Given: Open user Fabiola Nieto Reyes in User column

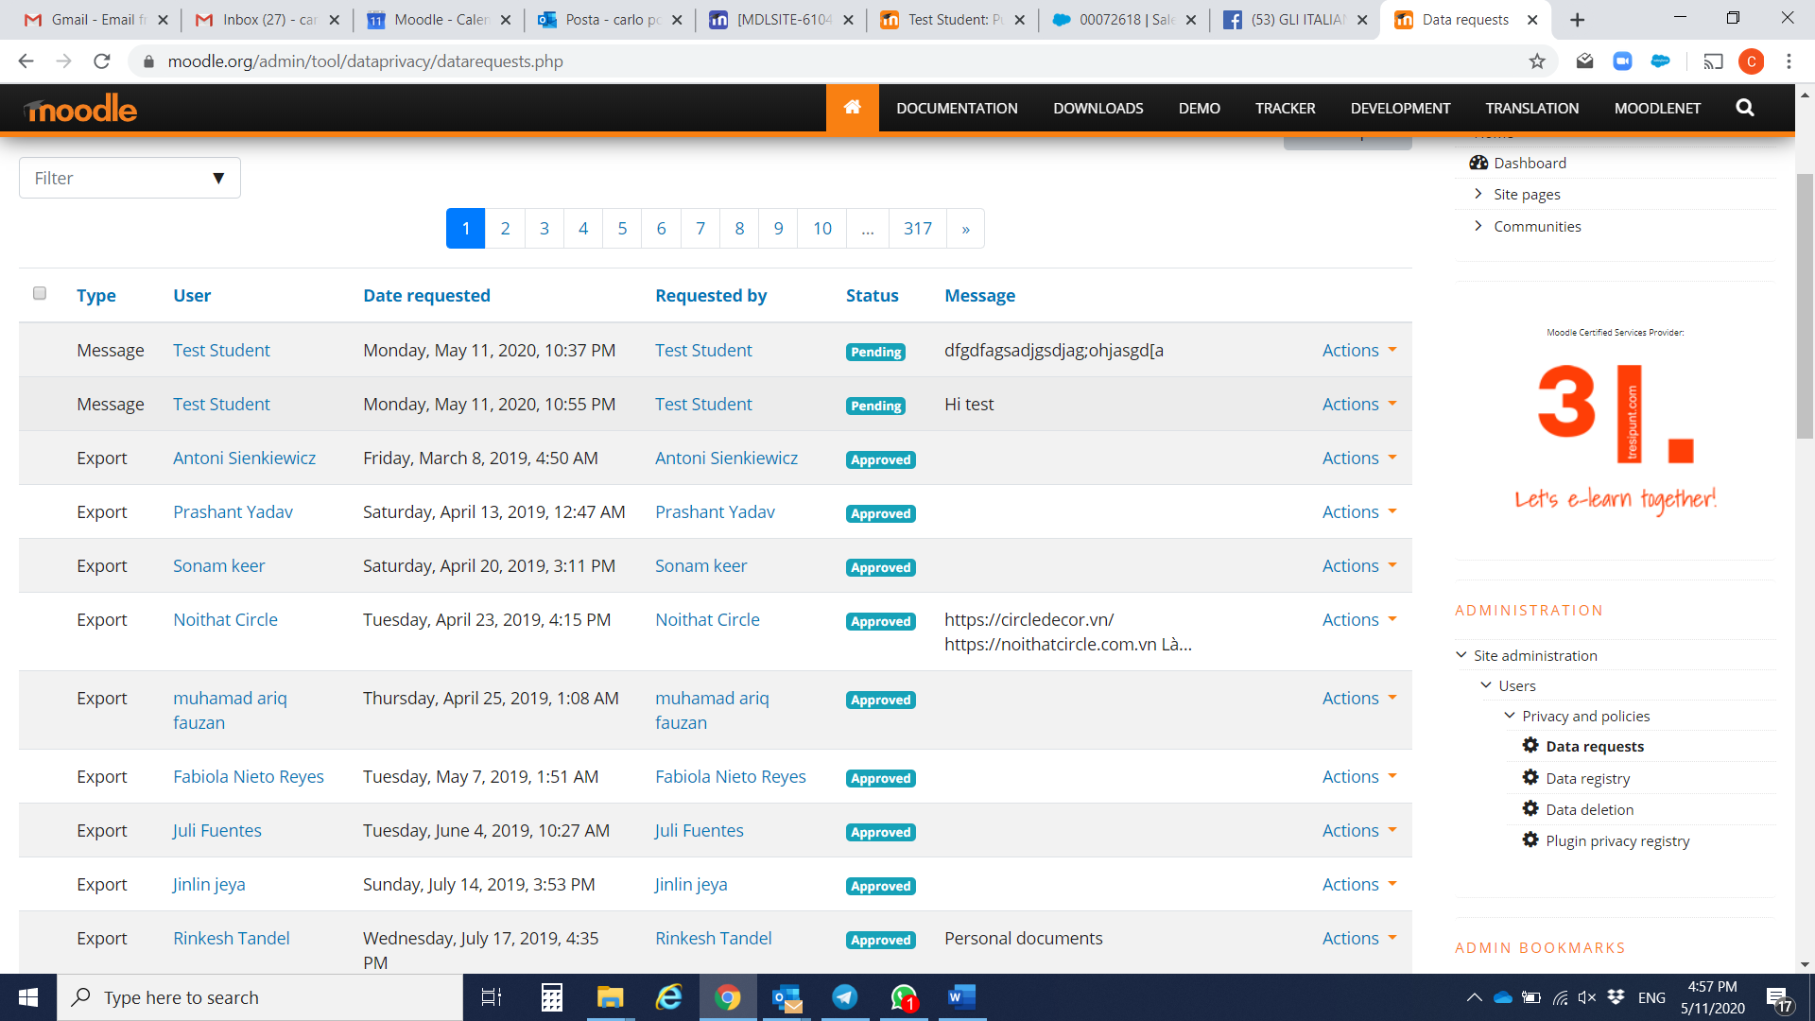Looking at the screenshot, I should (x=248, y=776).
